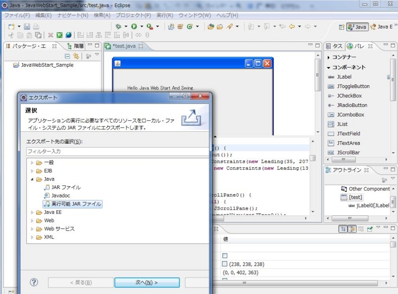This screenshot has height=294, width=398.
Task: Open the ヘルプ(H) menu
Action: tap(227, 15)
